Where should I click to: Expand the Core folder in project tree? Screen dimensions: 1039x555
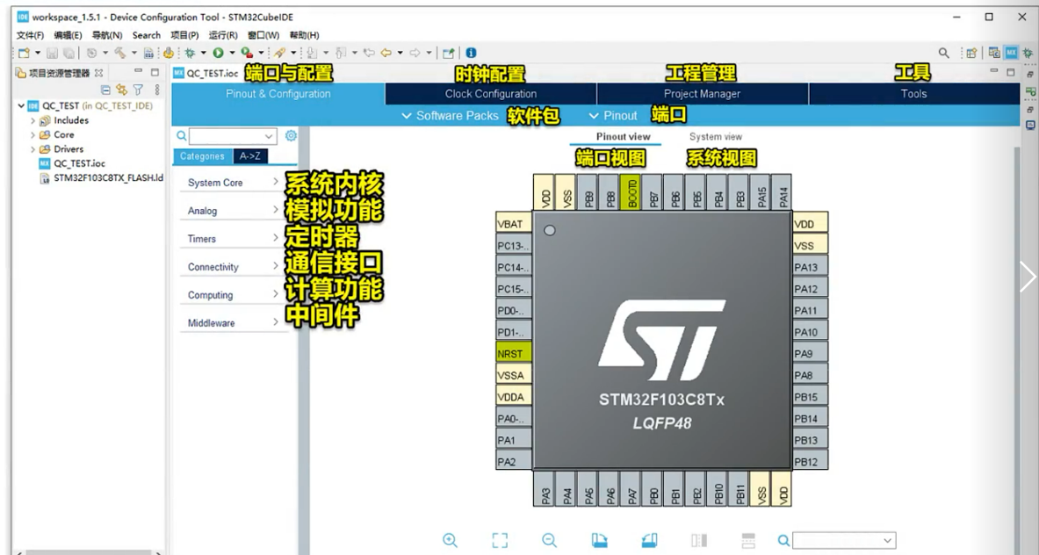33,135
